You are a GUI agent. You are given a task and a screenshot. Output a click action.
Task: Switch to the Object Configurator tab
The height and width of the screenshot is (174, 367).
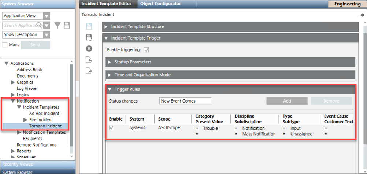[x=160, y=4]
